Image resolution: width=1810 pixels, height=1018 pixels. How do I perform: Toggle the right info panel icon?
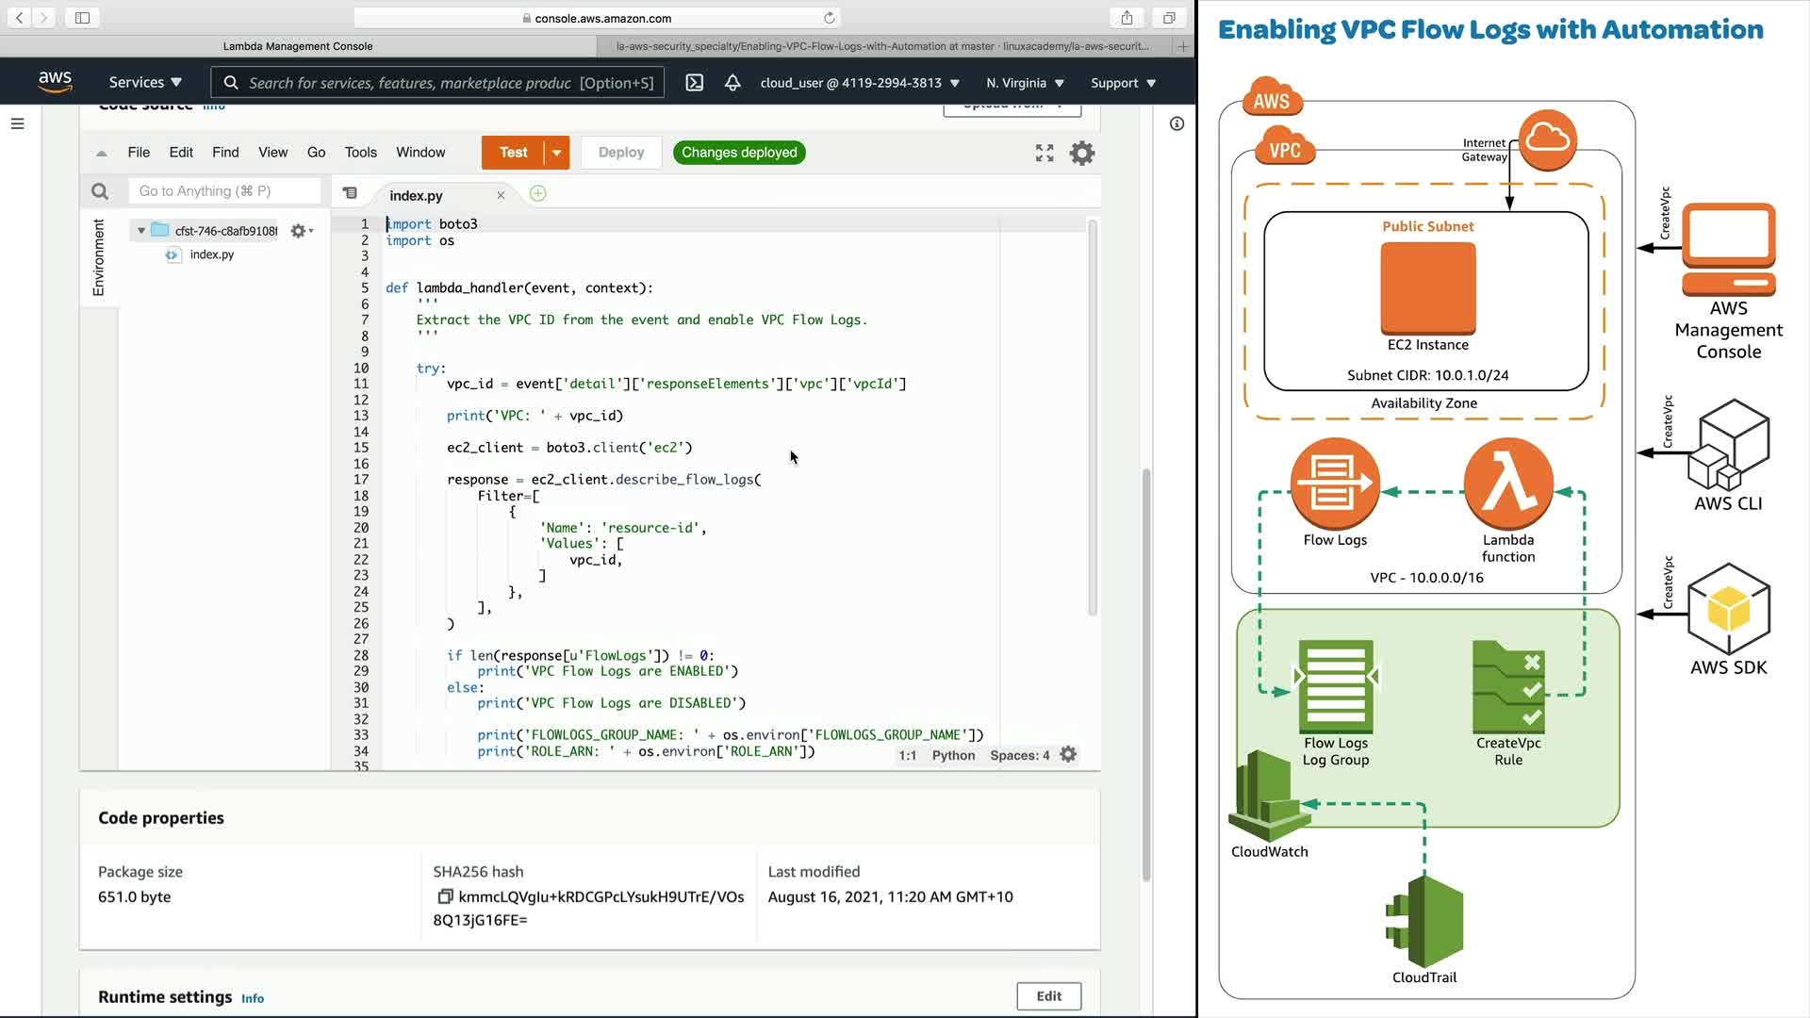(1176, 123)
